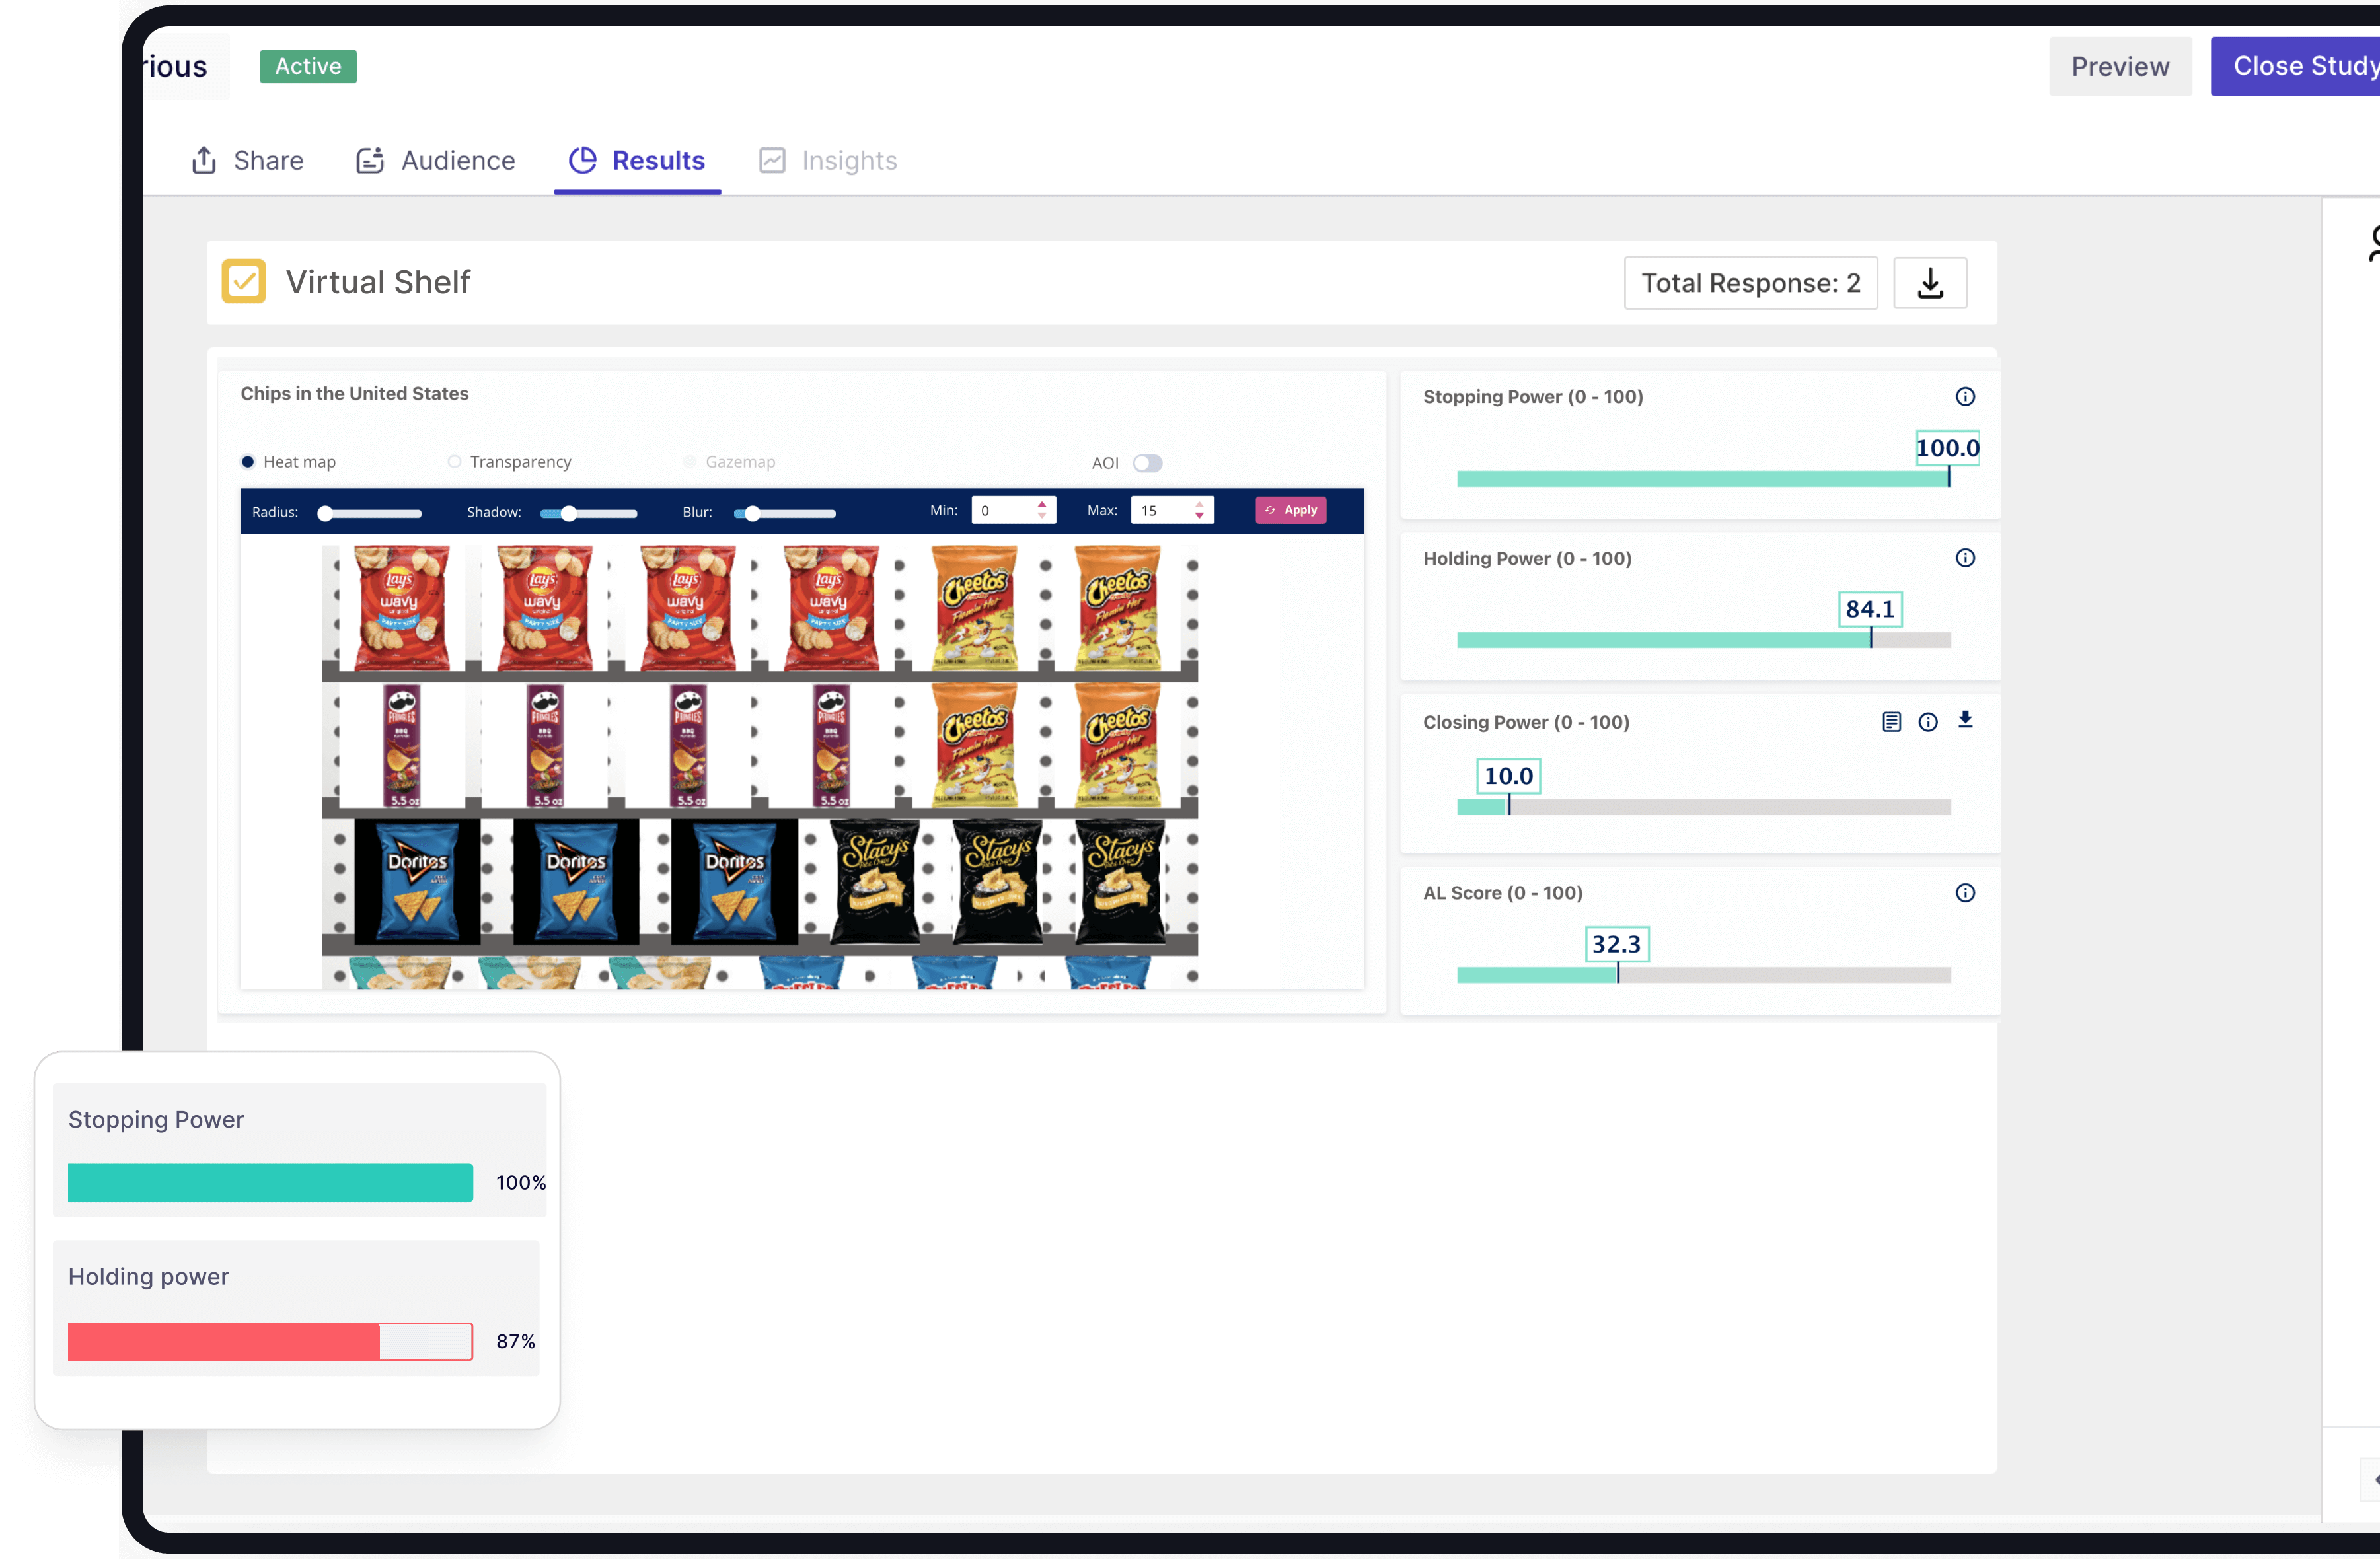Select the Transparency radio option
2380x1559 pixels.
pyautogui.click(x=454, y=461)
